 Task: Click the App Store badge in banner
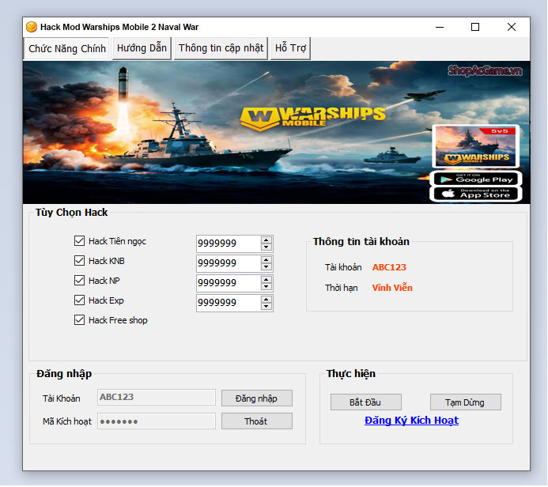click(x=476, y=194)
